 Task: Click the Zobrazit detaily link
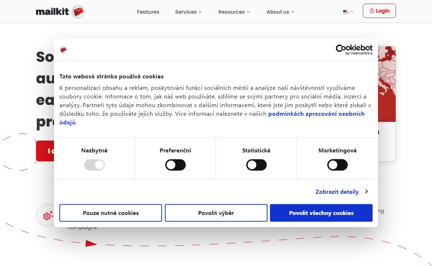337,192
